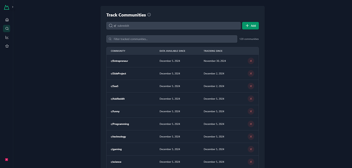
Task: Remove r/SideProject from tracked communities
Action: pyautogui.click(x=251, y=73)
